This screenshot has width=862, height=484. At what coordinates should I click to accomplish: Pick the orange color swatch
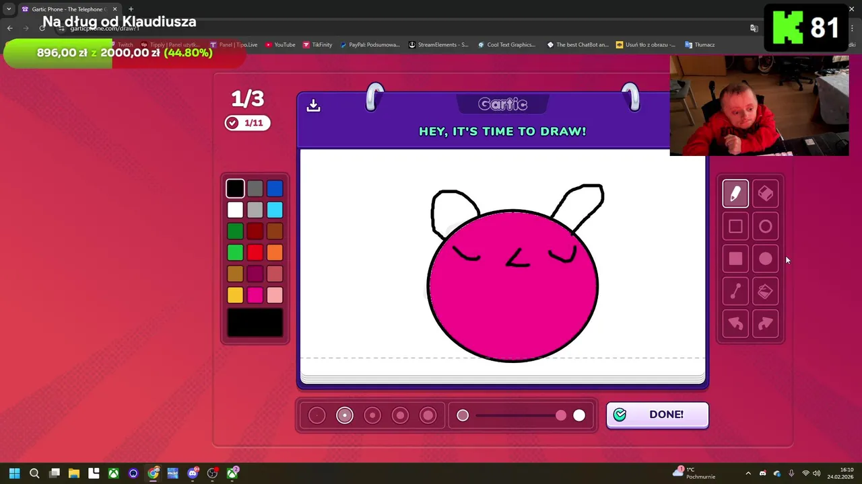click(x=275, y=253)
